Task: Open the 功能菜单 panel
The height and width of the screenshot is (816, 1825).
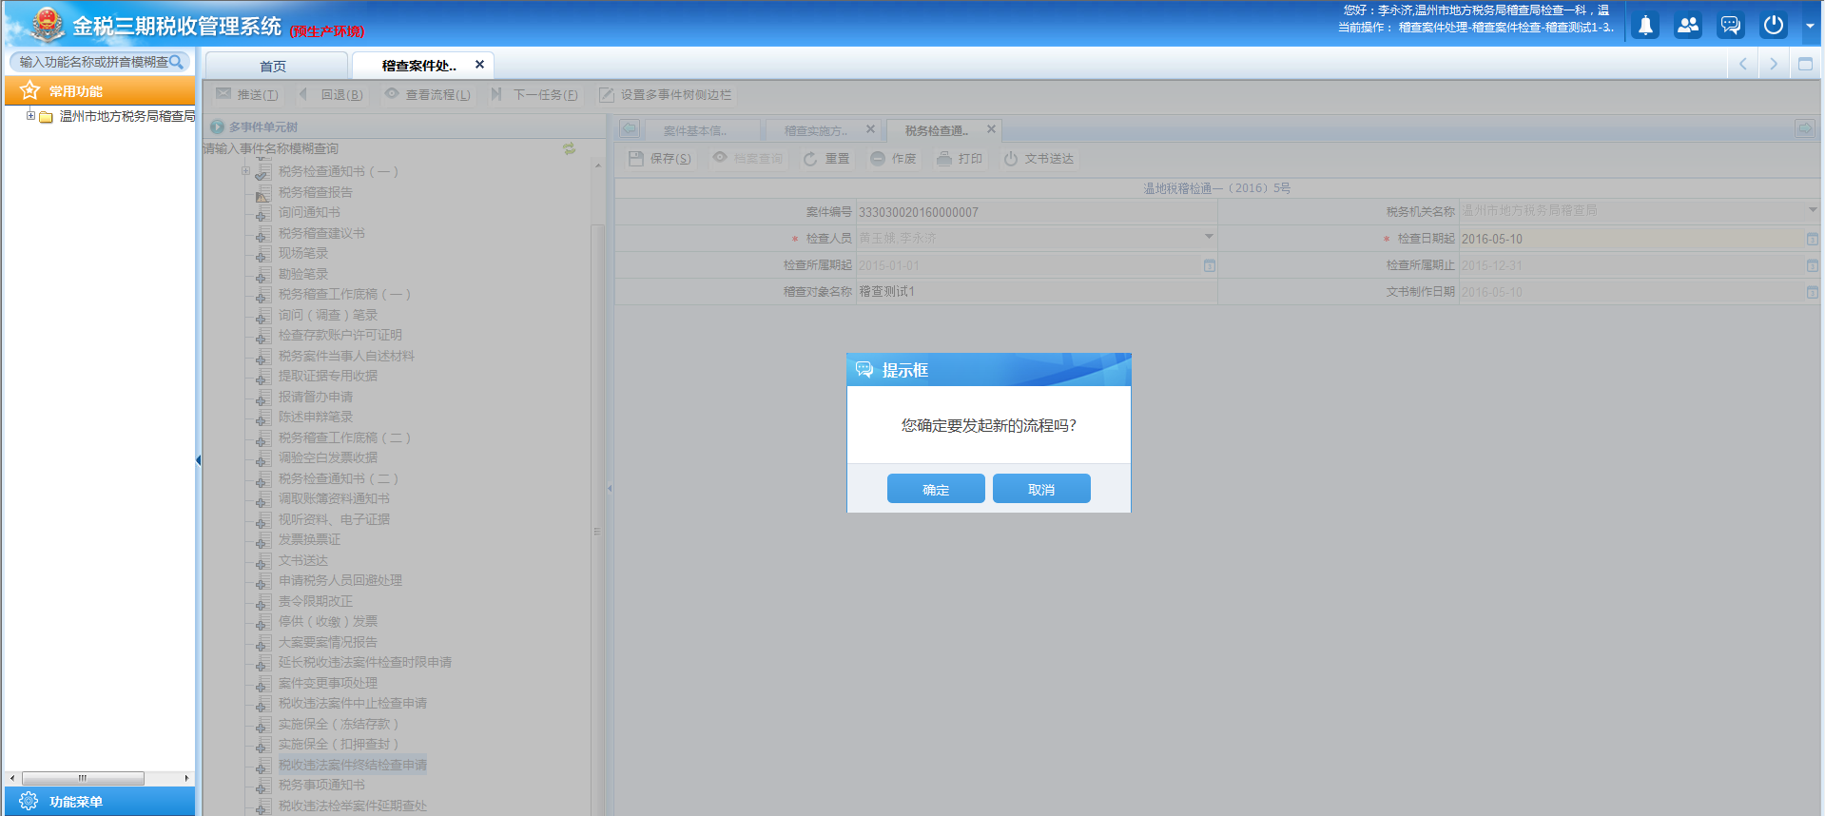Action: tap(100, 801)
